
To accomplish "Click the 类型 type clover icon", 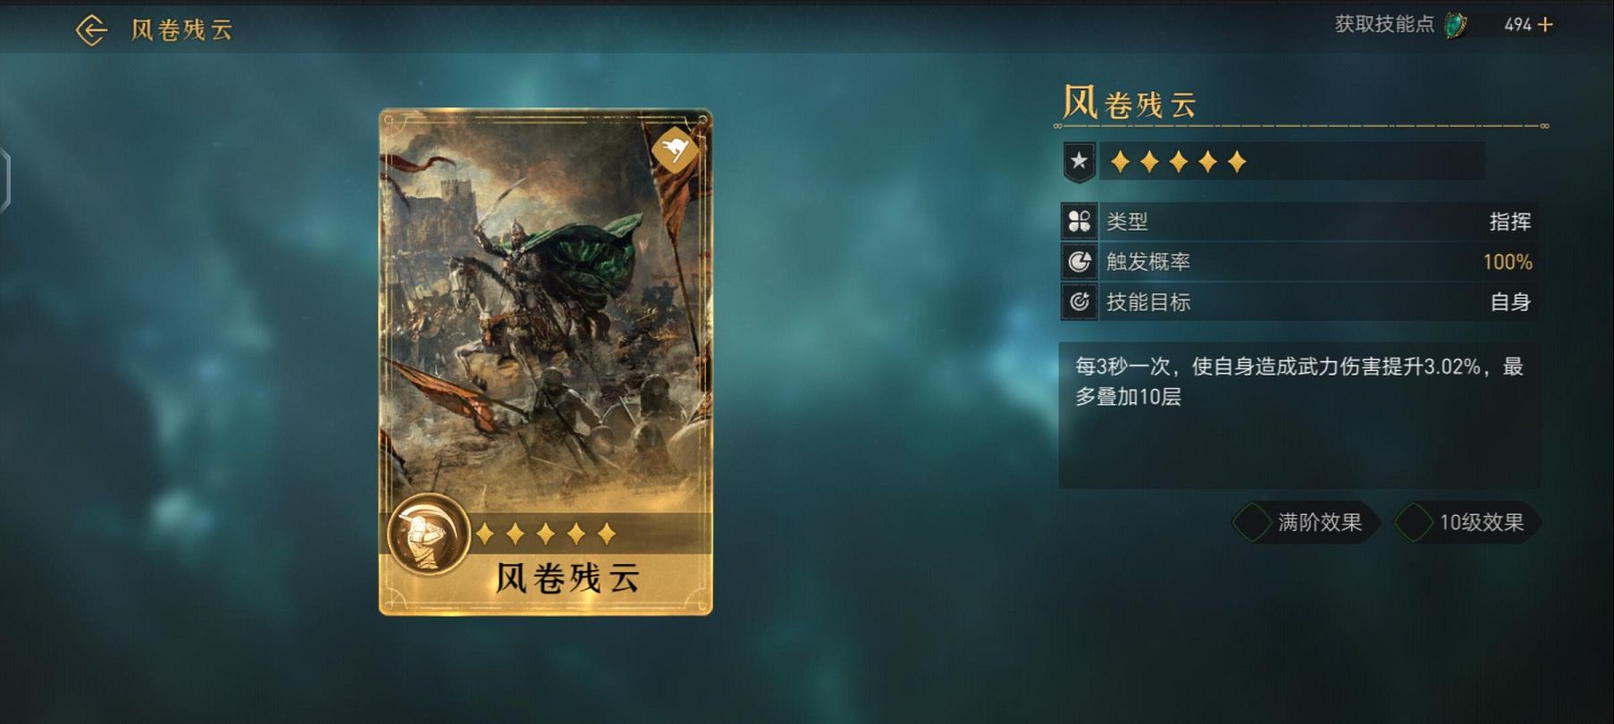I will tap(1080, 222).
